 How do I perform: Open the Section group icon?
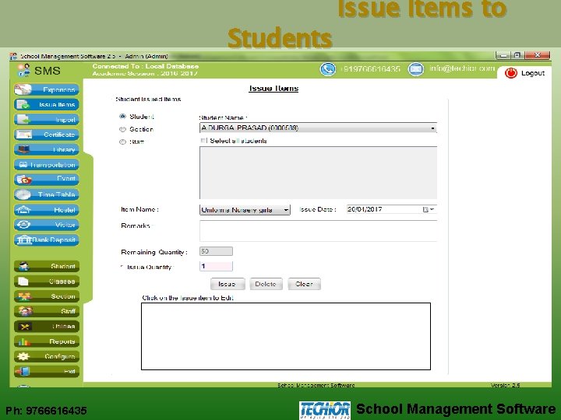click(24, 296)
